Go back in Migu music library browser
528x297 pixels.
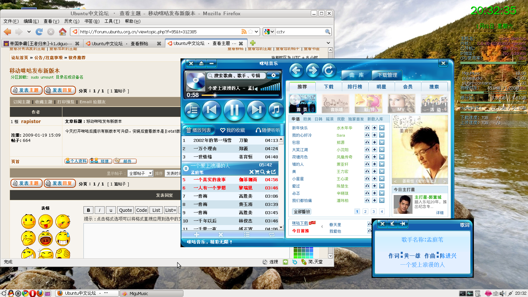pos(296,70)
